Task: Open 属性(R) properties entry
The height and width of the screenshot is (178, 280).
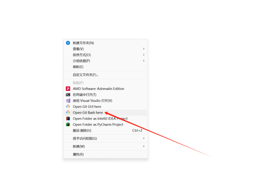Action: 106,154
